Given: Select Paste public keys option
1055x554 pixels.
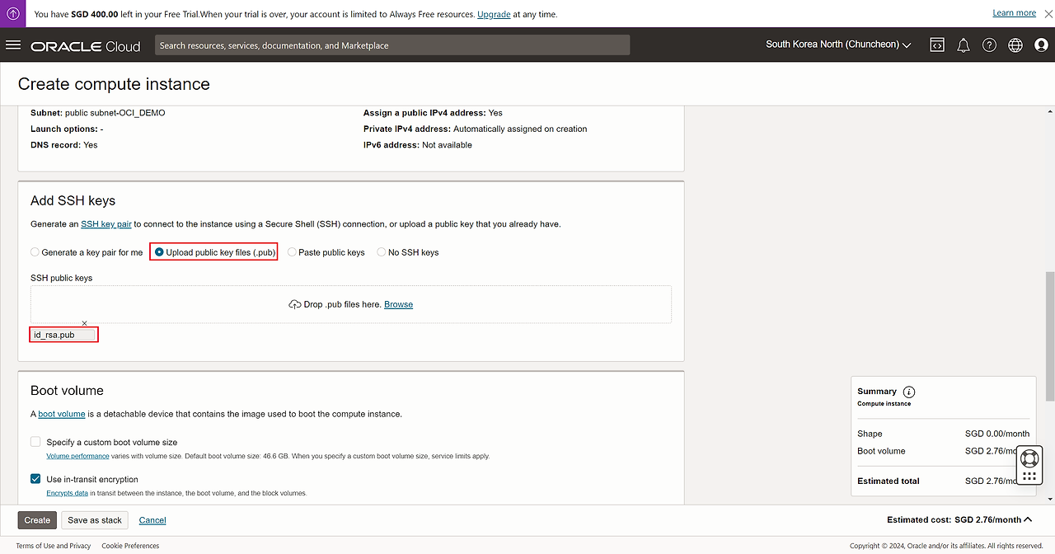Looking at the screenshot, I should click(292, 252).
